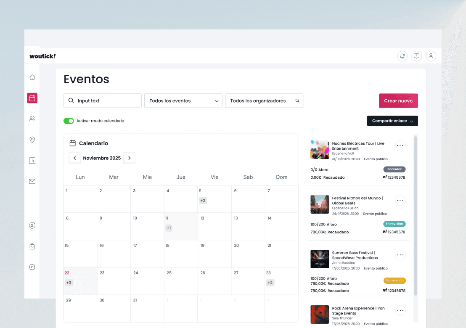The height and width of the screenshot is (328, 466).
Task: Click the Borrador status badge
Action: click(395, 169)
